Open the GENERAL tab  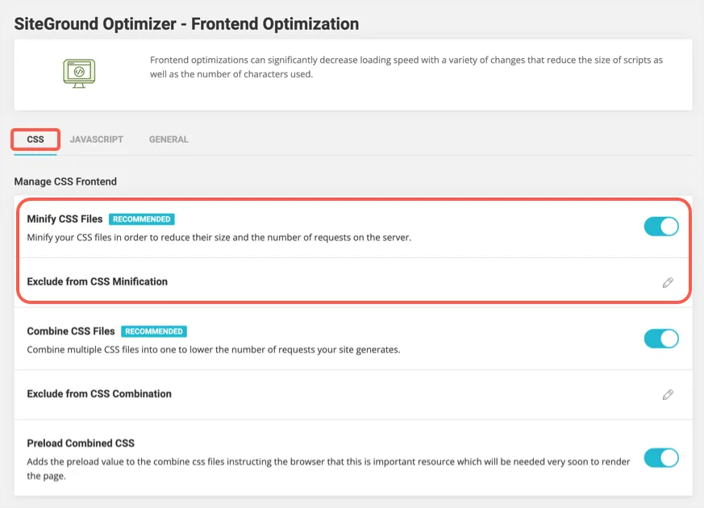point(169,139)
